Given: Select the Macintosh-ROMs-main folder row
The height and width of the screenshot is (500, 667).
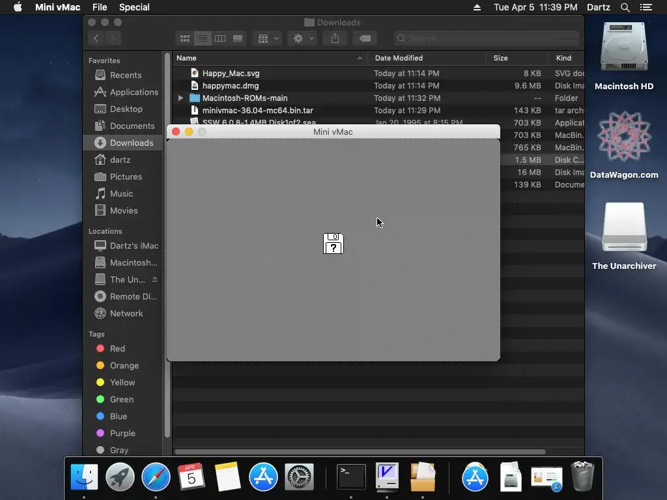Looking at the screenshot, I should [x=378, y=98].
